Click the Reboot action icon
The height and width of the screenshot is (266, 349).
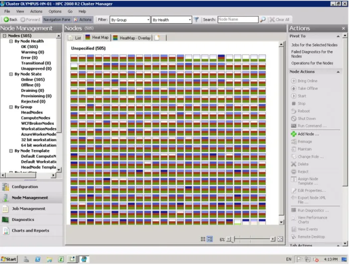click(294, 111)
